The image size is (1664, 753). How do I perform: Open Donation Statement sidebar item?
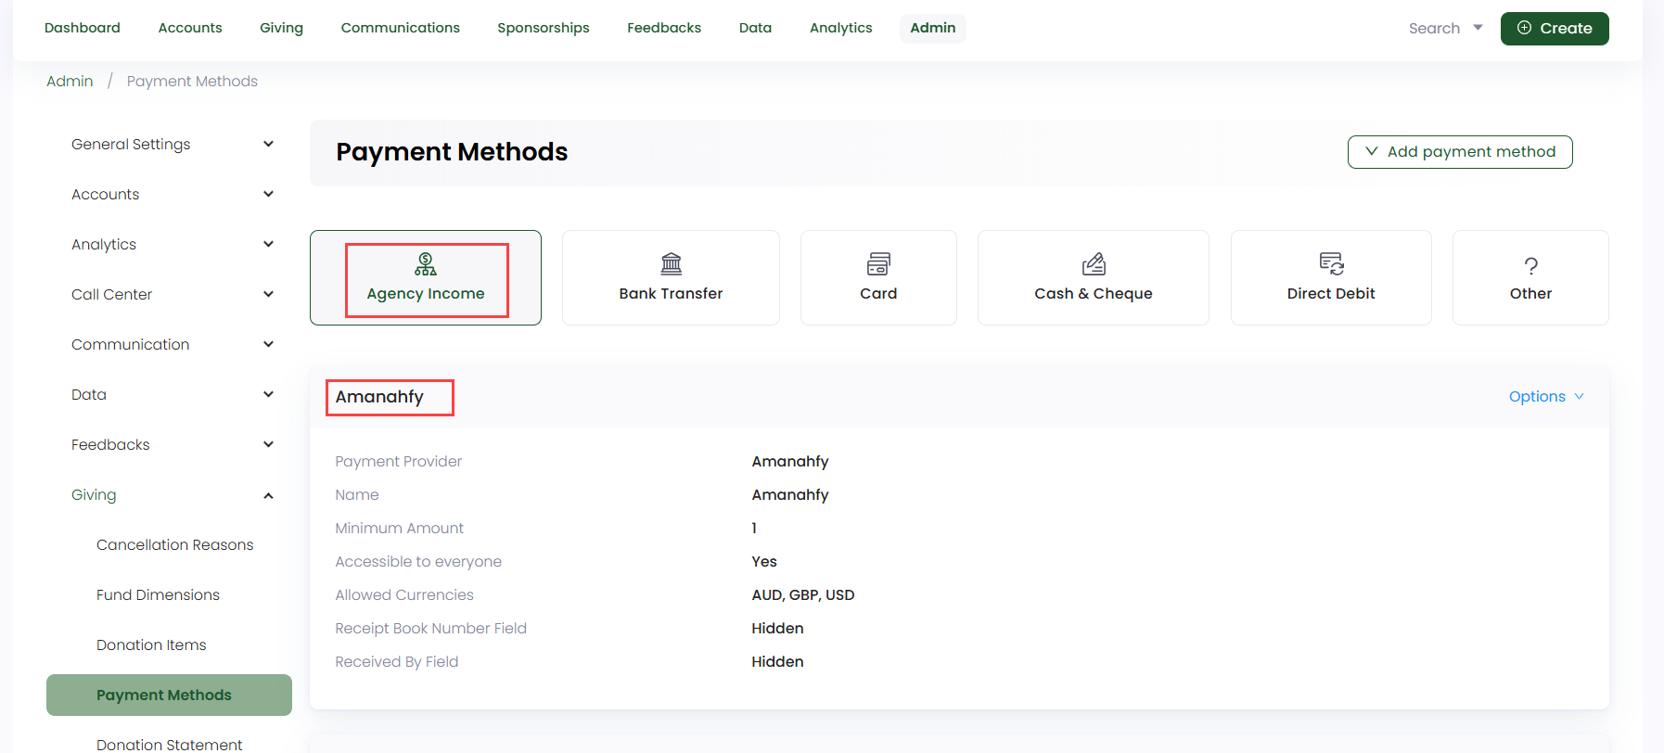[x=169, y=744]
